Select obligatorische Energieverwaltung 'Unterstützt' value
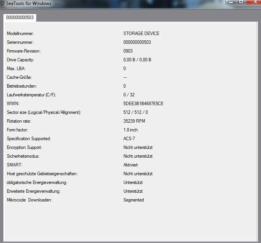The width and height of the screenshot is (261, 243). [x=133, y=182]
